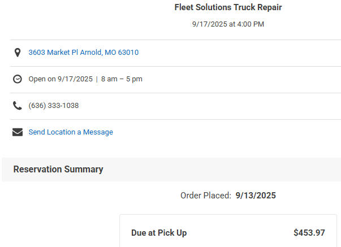Click empty area of Reservation Summary bar
Image resolution: width=341 pixels, height=247 pixels.
[226, 169]
